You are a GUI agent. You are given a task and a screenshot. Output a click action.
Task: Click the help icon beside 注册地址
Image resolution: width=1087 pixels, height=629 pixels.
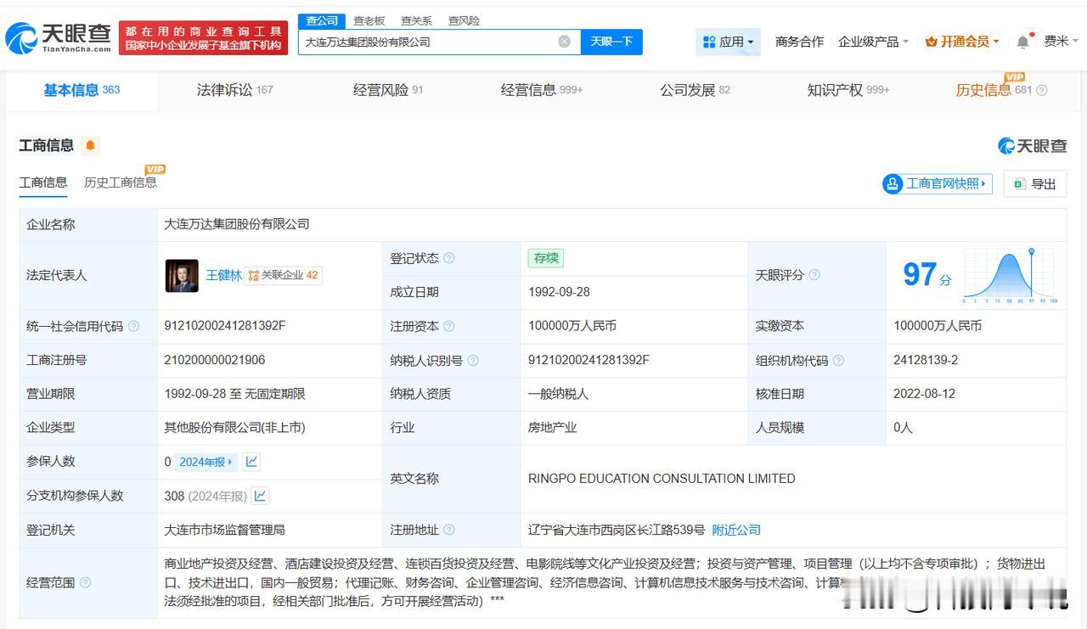tap(449, 530)
